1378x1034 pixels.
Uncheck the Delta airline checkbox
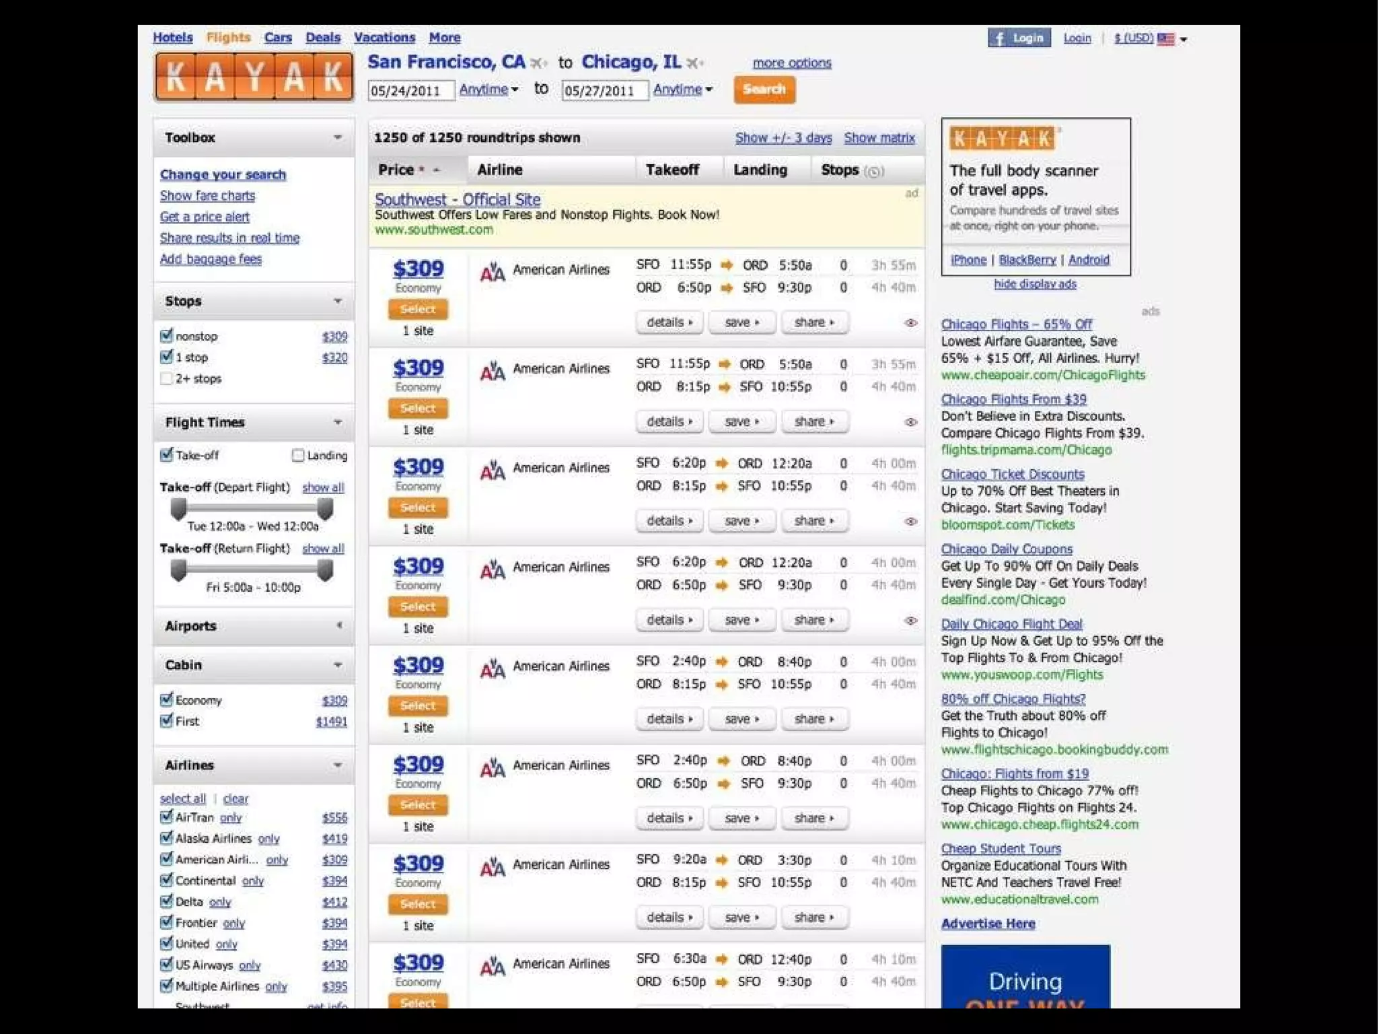click(x=166, y=901)
